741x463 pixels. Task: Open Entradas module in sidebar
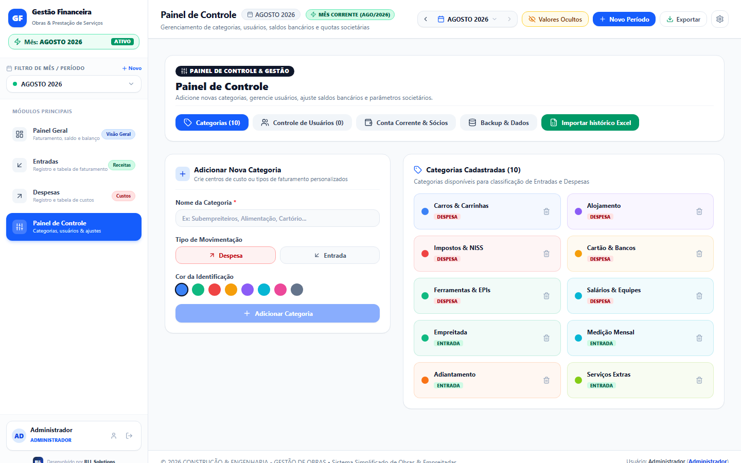(74, 165)
